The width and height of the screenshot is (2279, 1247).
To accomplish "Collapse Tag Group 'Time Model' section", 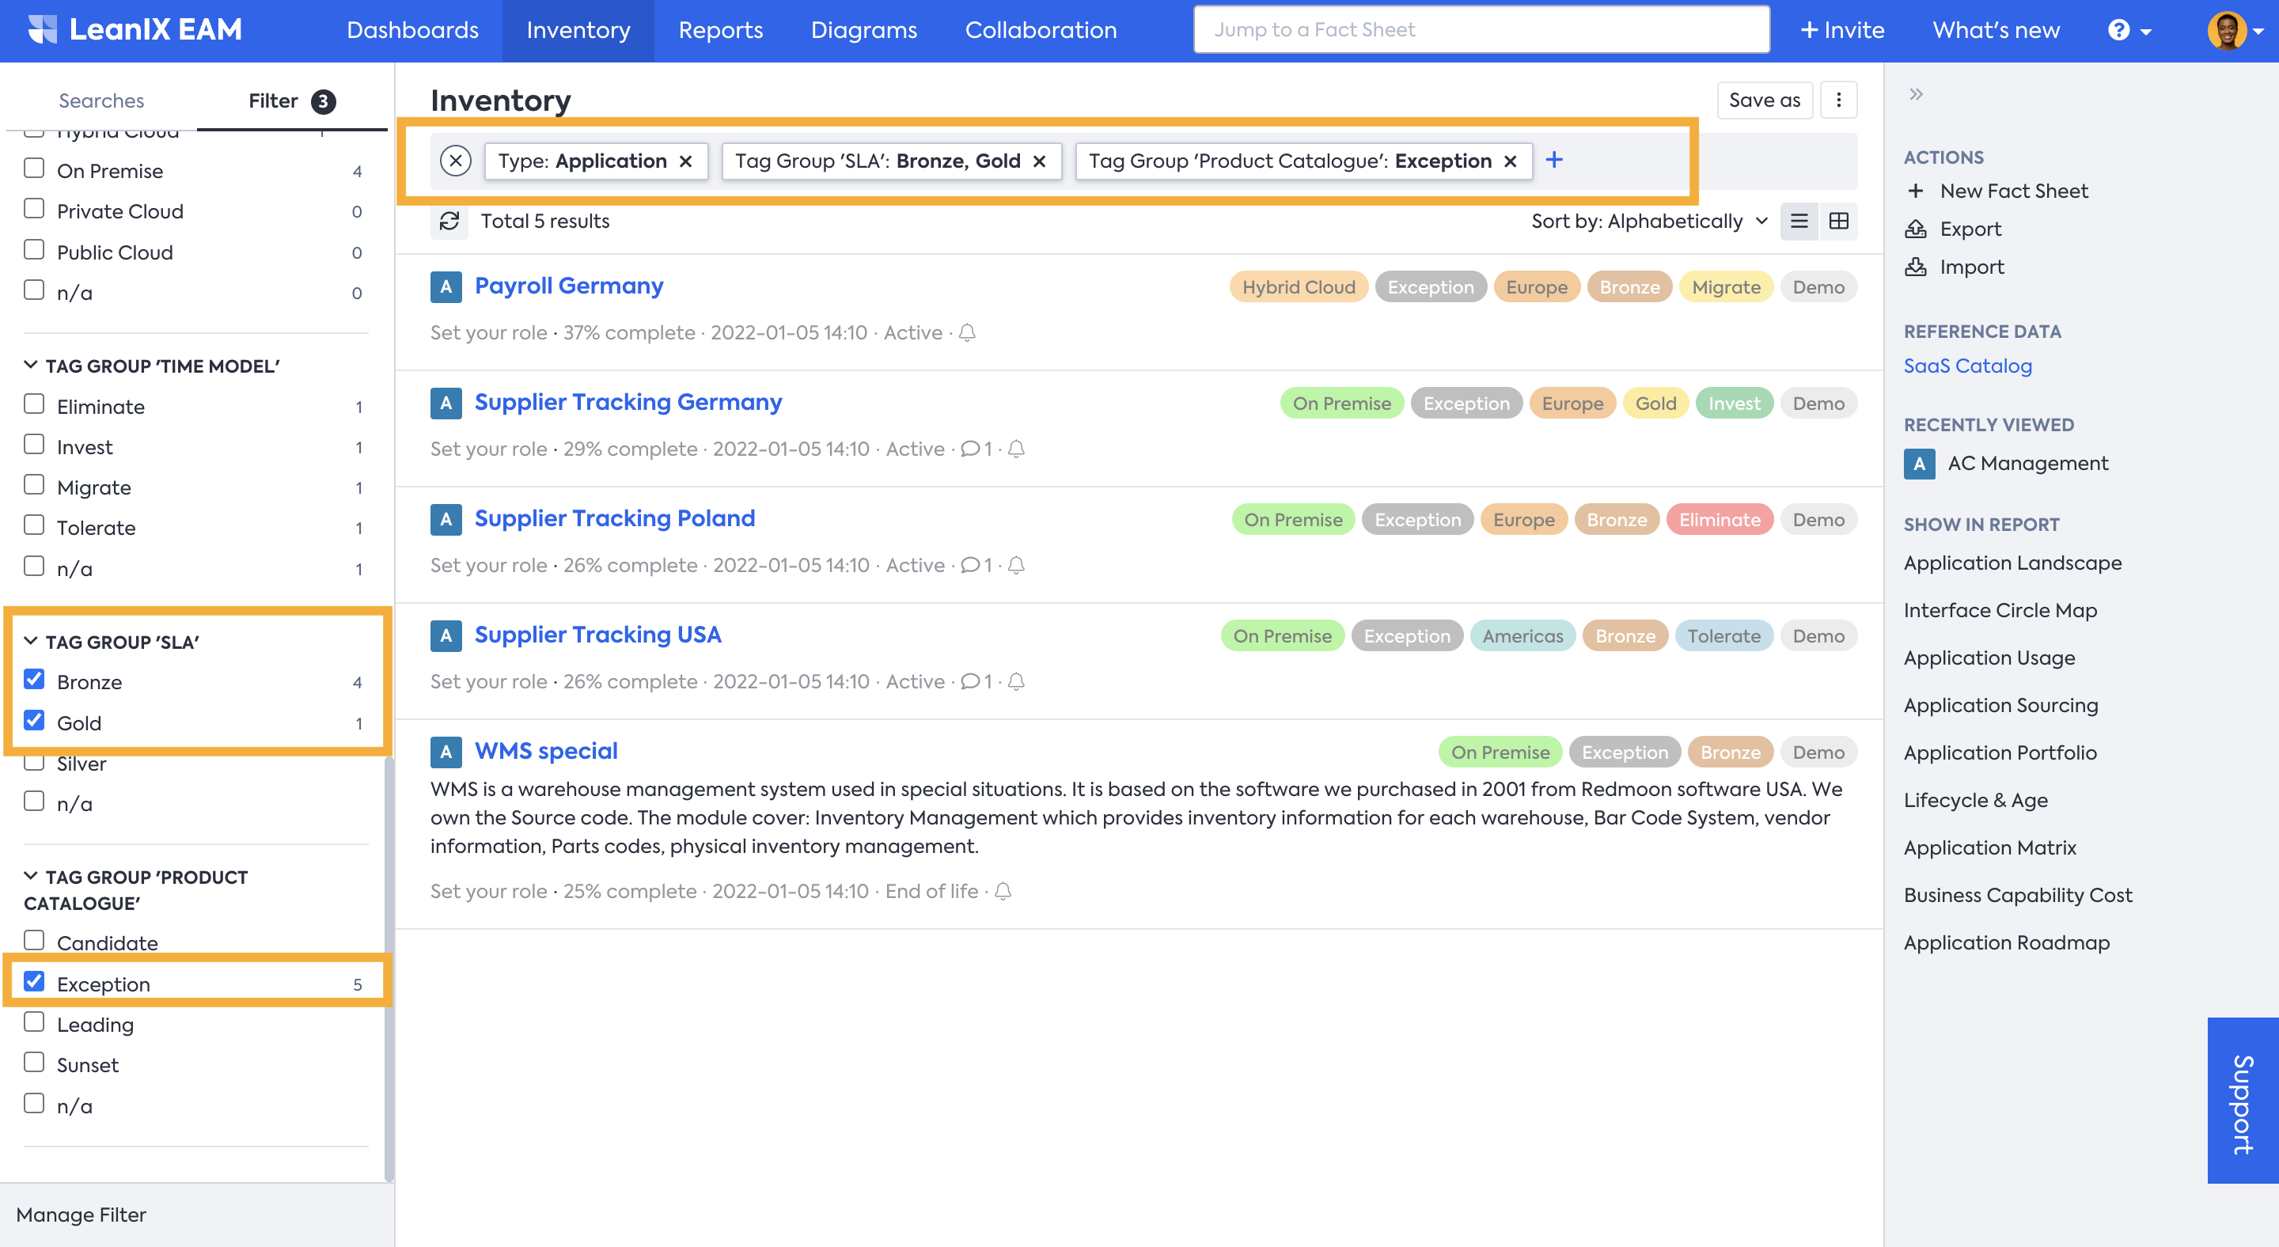I will point(31,366).
